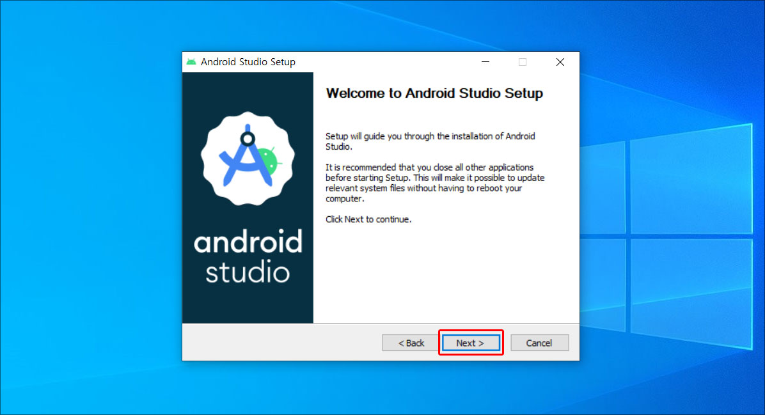Click the Next > button
The height and width of the screenshot is (415, 765).
tap(471, 343)
